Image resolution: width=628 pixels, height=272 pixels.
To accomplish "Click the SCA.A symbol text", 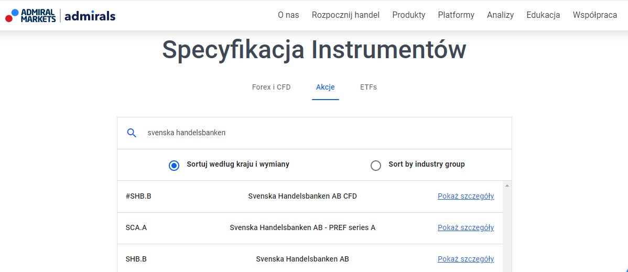I will point(136,227).
